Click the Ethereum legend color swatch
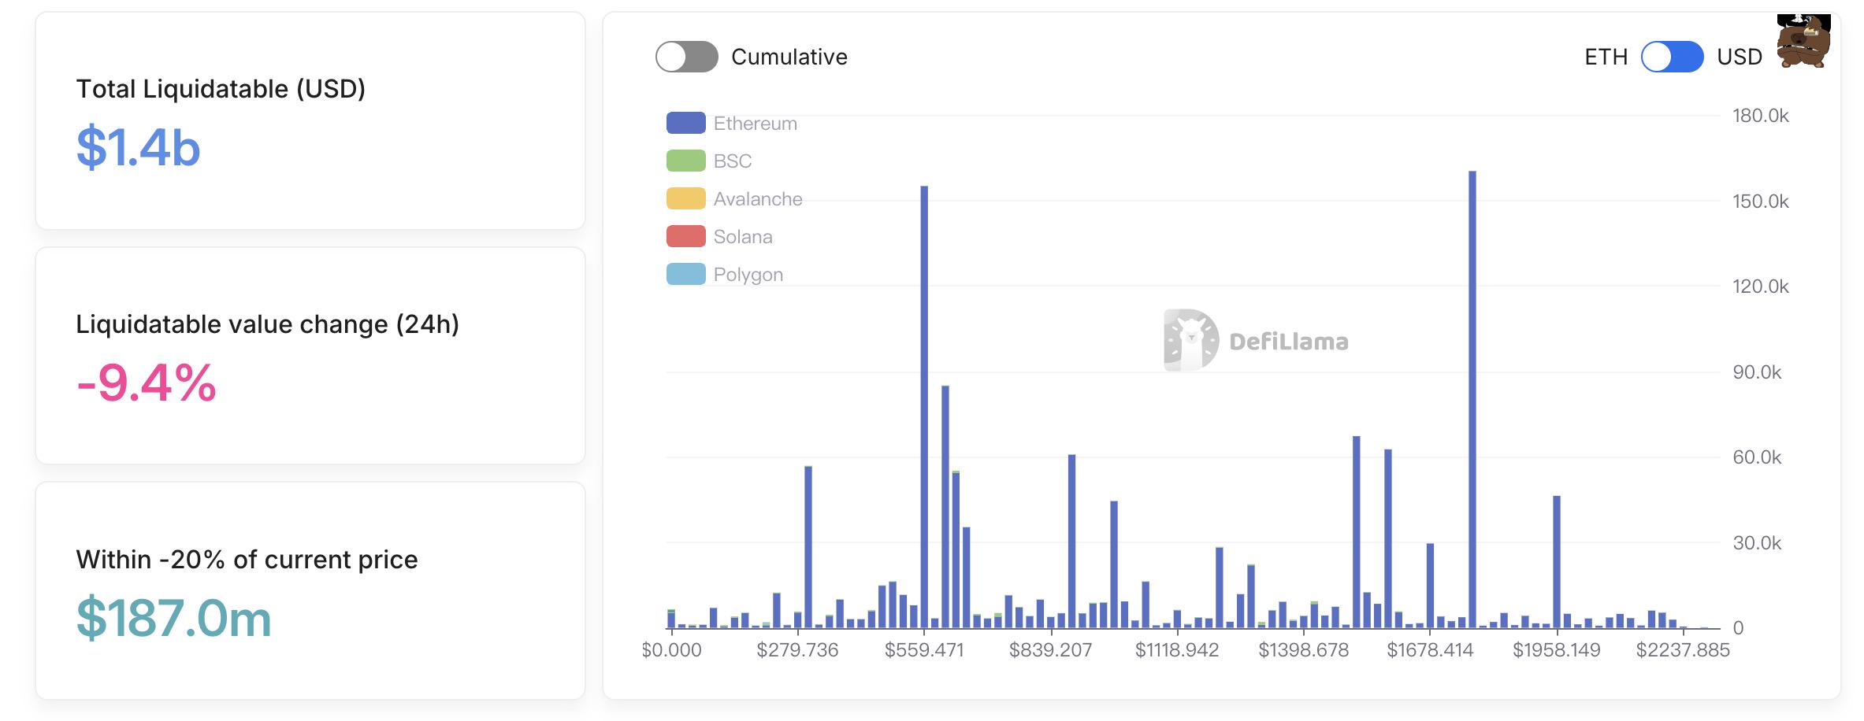The height and width of the screenshot is (721, 1864). (x=685, y=123)
